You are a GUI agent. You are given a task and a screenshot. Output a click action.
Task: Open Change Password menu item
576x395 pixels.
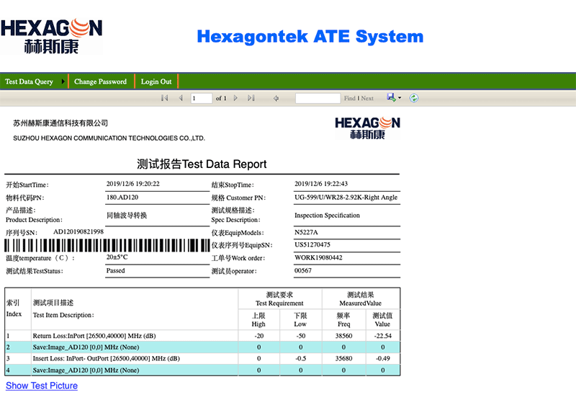(x=100, y=81)
